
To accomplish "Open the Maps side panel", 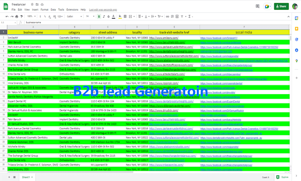I will coord(297,61).
